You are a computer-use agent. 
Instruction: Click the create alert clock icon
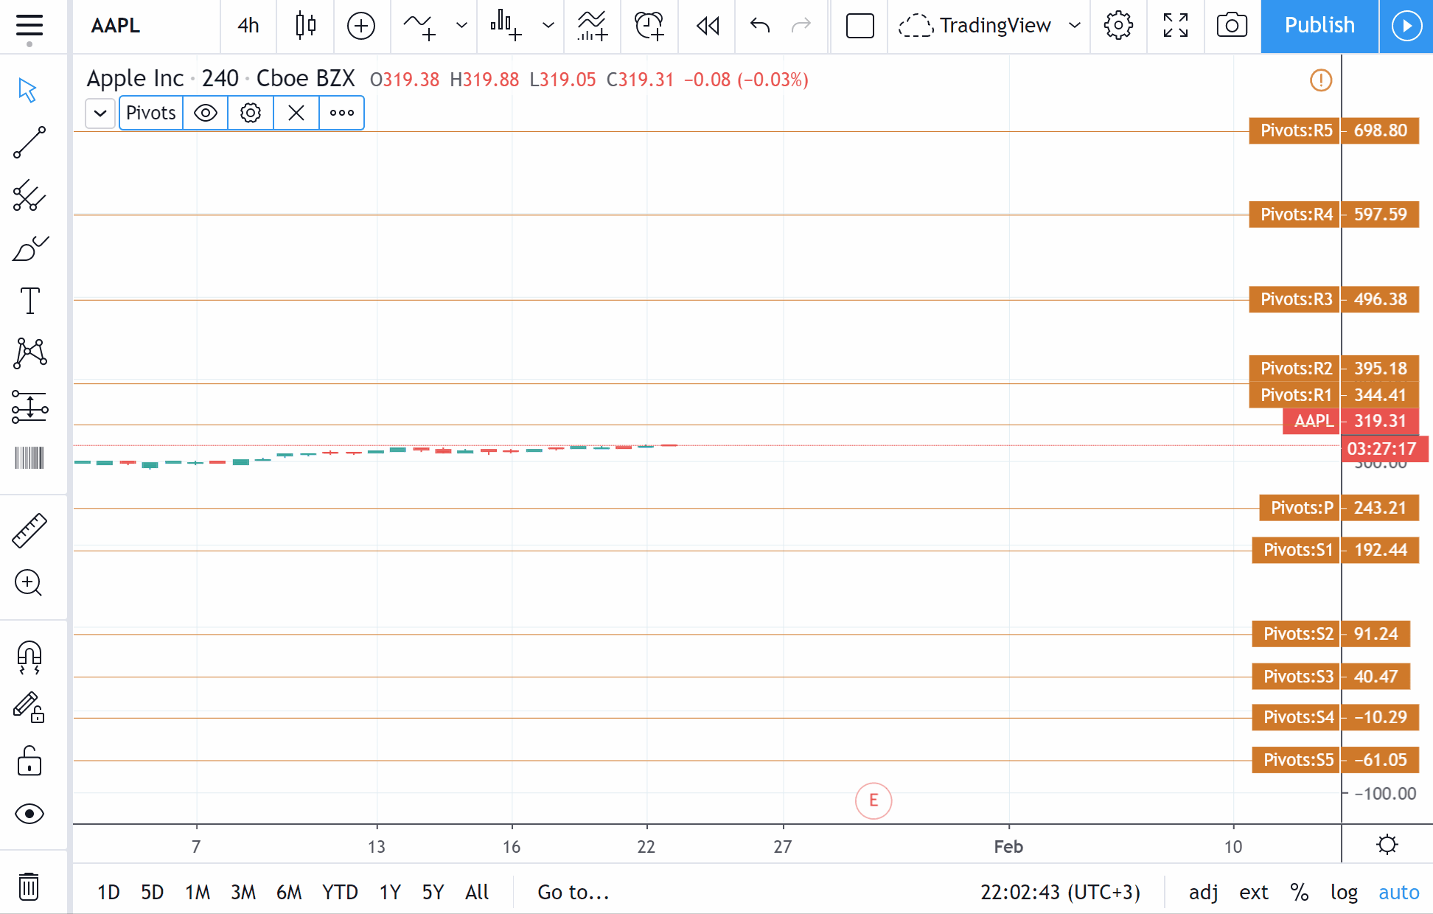(649, 26)
